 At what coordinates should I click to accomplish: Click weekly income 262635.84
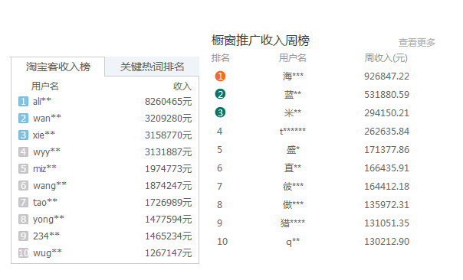click(x=386, y=131)
